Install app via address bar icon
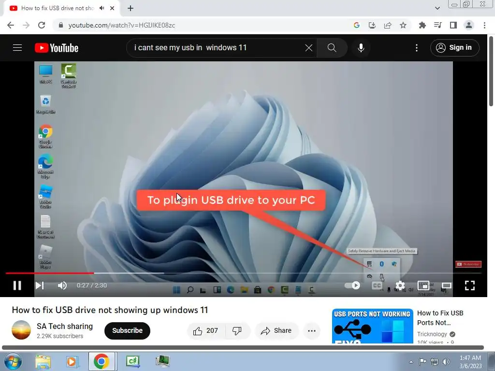This screenshot has width=495, height=371. 372,25
